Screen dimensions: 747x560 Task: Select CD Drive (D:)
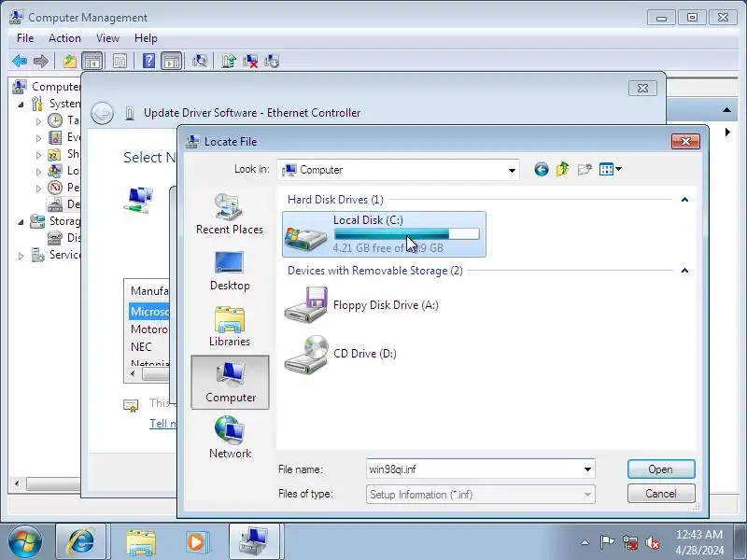(340, 354)
